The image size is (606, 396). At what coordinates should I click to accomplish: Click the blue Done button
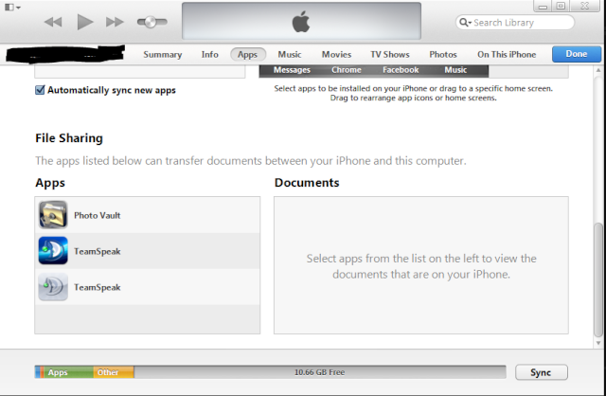click(x=577, y=54)
